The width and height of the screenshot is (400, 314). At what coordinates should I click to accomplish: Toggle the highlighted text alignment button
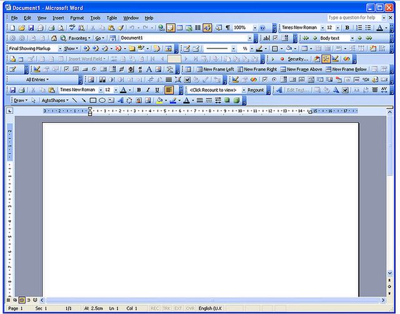coord(169,90)
